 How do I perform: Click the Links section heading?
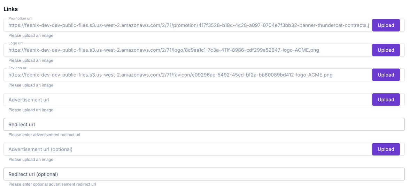click(x=11, y=9)
